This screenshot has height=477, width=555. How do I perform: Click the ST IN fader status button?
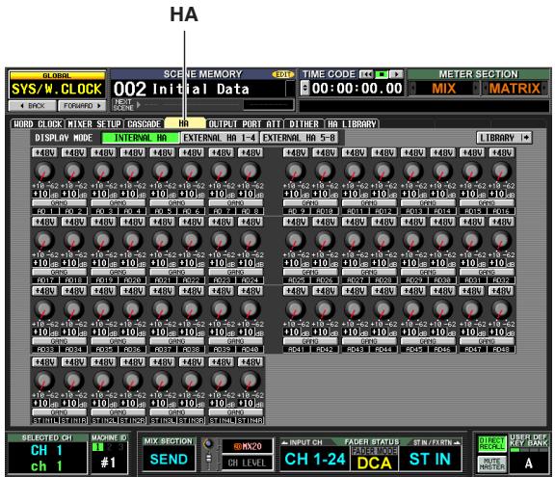[430, 459]
